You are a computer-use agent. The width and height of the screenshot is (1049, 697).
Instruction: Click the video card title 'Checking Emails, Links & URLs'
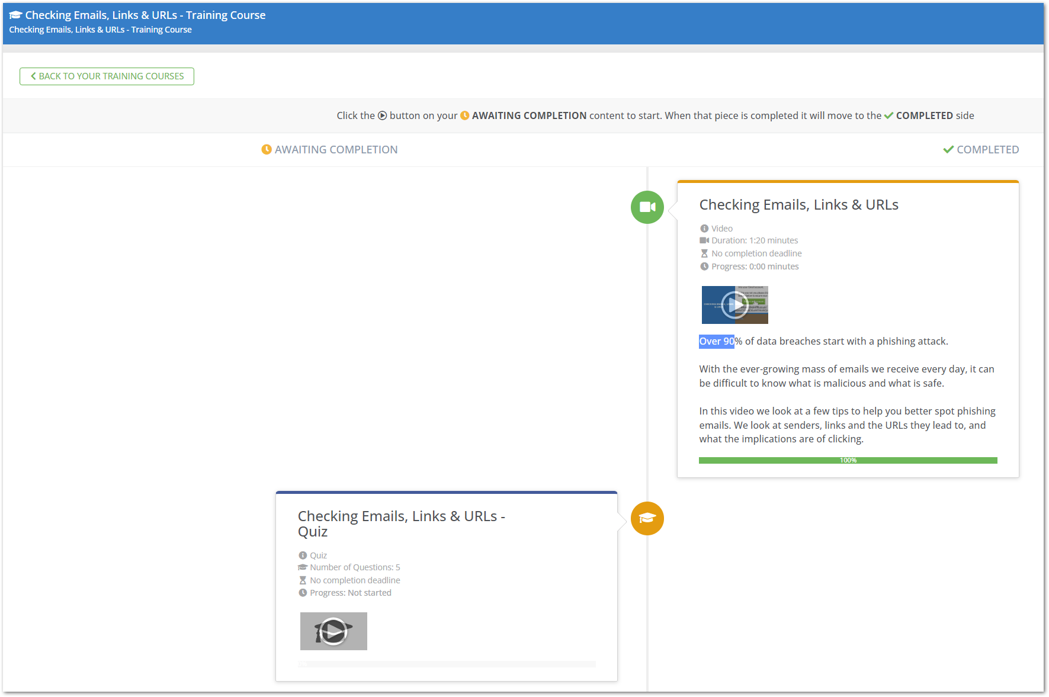pos(798,205)
